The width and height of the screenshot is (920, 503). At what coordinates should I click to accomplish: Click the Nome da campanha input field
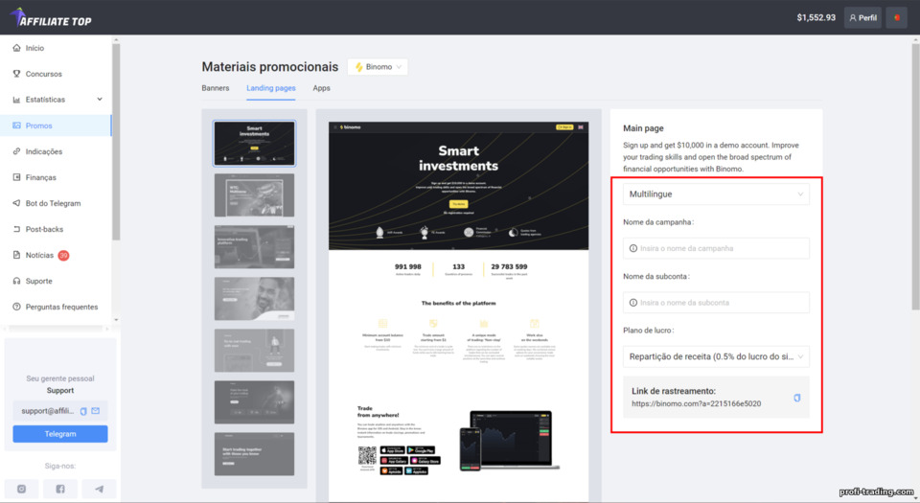coord(717,248)
